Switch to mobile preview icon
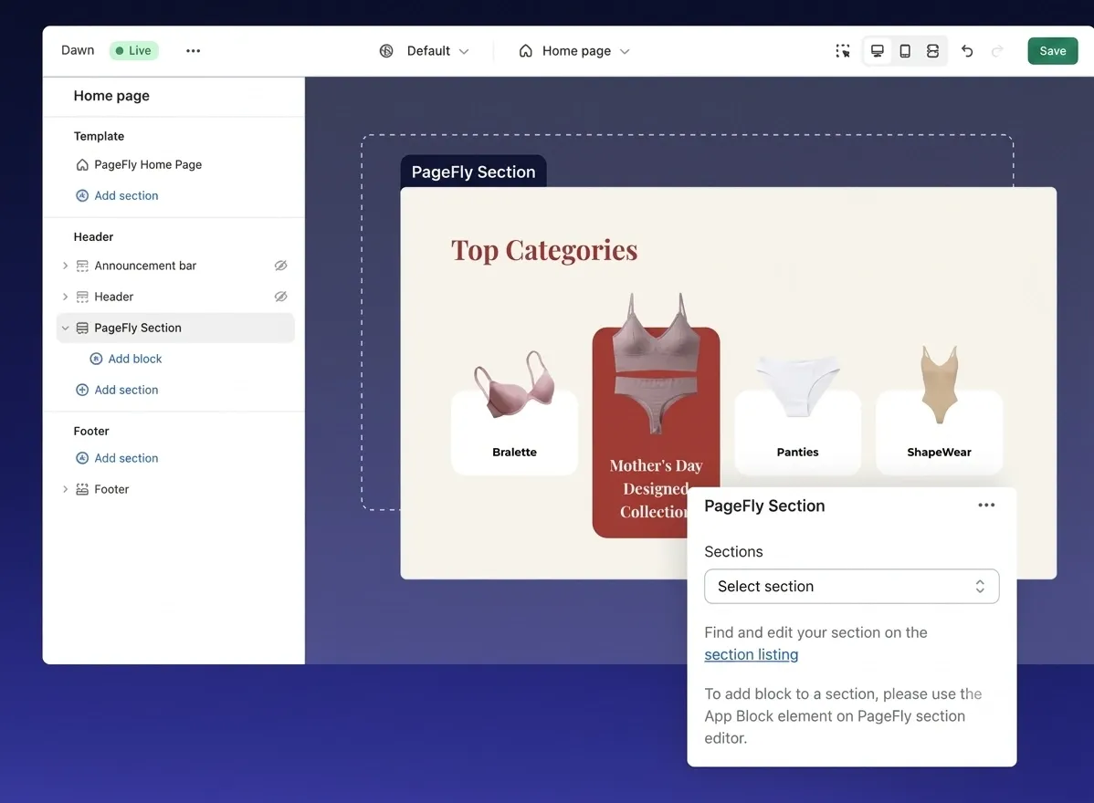This screenshot has height=803, width=1094. point(905,51)
